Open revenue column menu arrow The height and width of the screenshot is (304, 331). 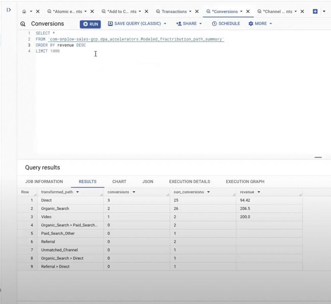[259, 192]
